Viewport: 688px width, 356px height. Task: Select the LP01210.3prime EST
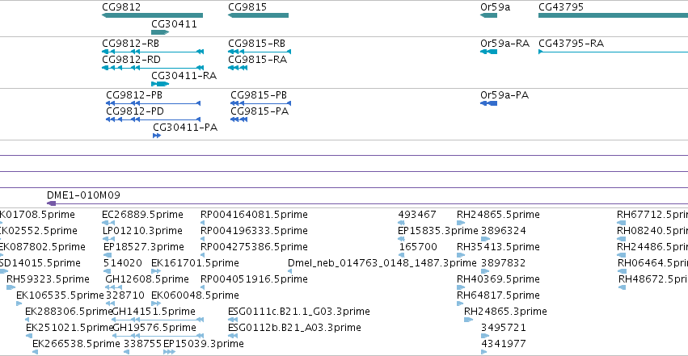pos(108,239)
